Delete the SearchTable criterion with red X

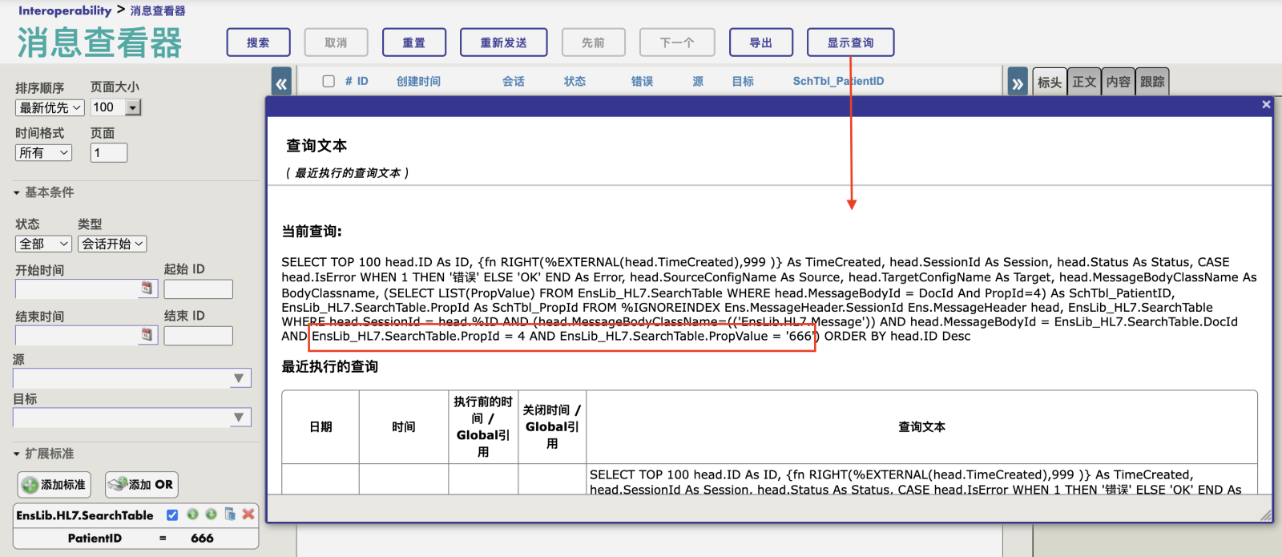point(248,515)
